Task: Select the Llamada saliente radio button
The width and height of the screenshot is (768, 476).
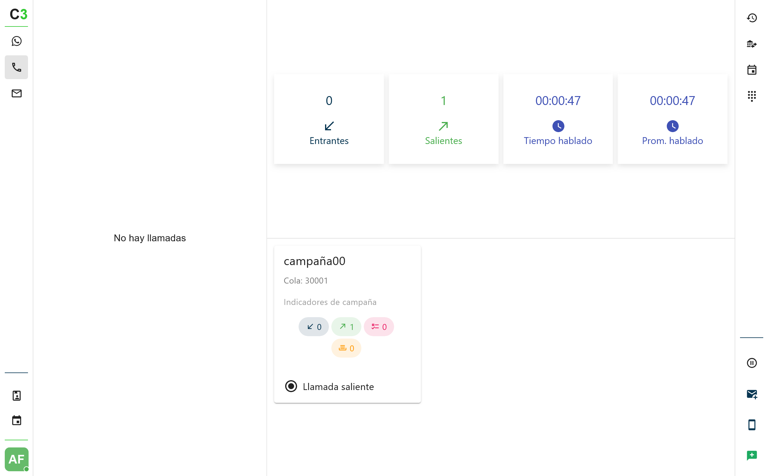Action: [291, 386]
